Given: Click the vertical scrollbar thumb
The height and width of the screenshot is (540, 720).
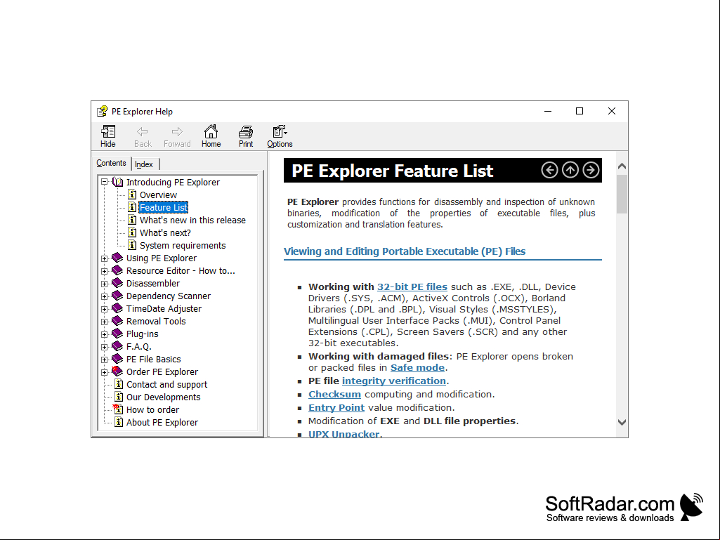Looking at the screenshot, I should (x=622, y=194).
